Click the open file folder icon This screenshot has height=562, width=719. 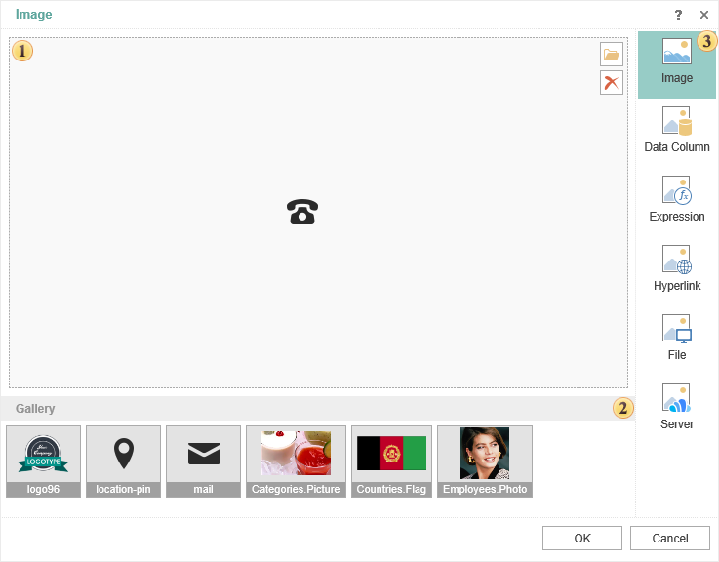612,55
